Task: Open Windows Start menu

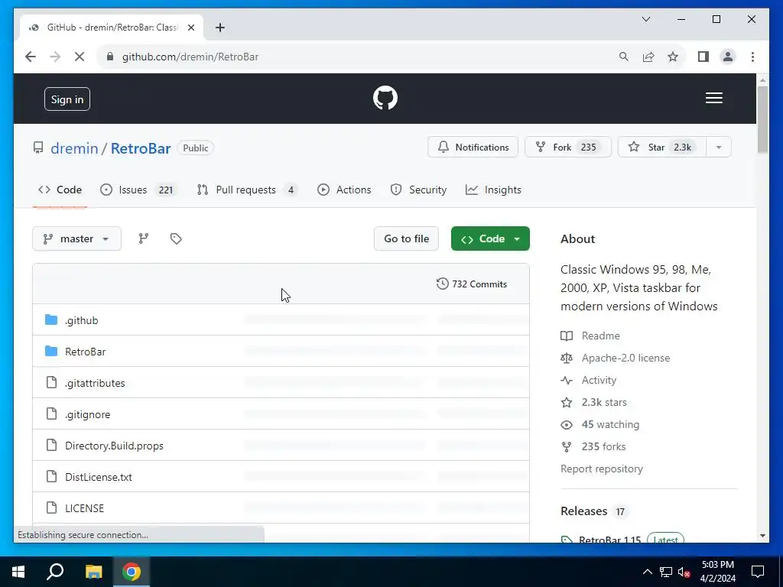Action: coord(18,572)
